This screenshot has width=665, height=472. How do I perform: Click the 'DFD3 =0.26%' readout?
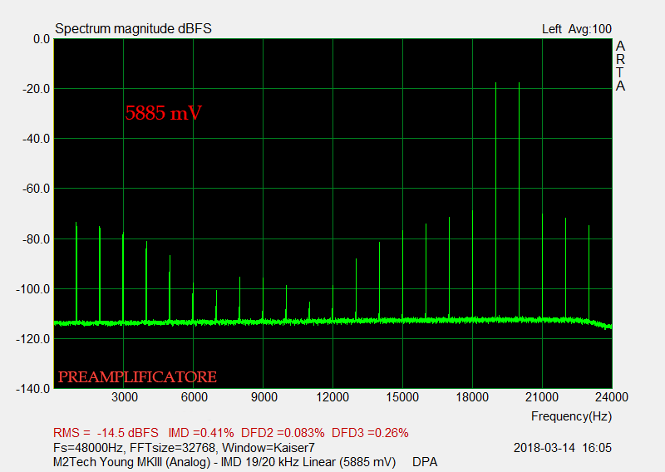370,433
